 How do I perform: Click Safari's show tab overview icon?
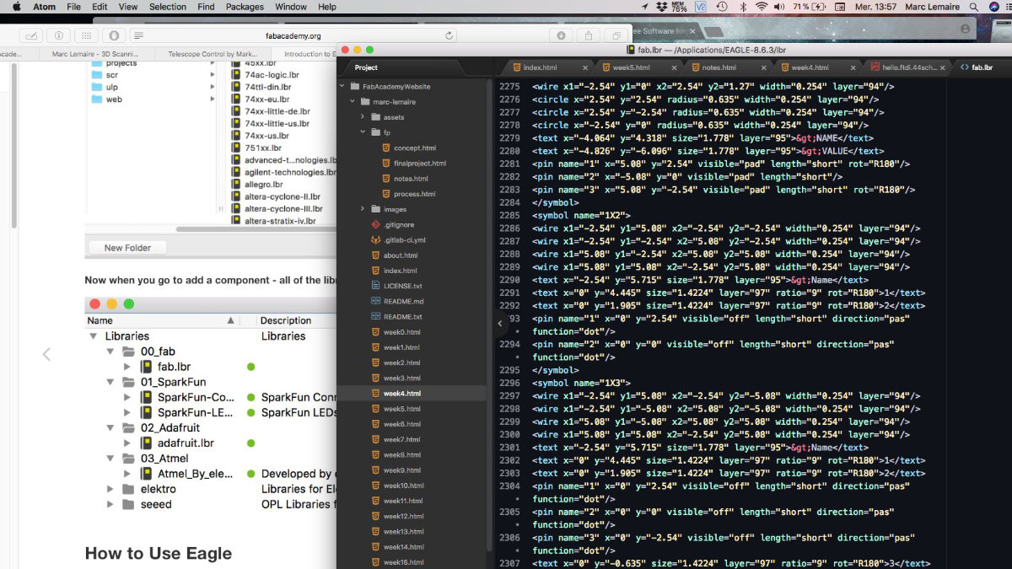[616, 35]
